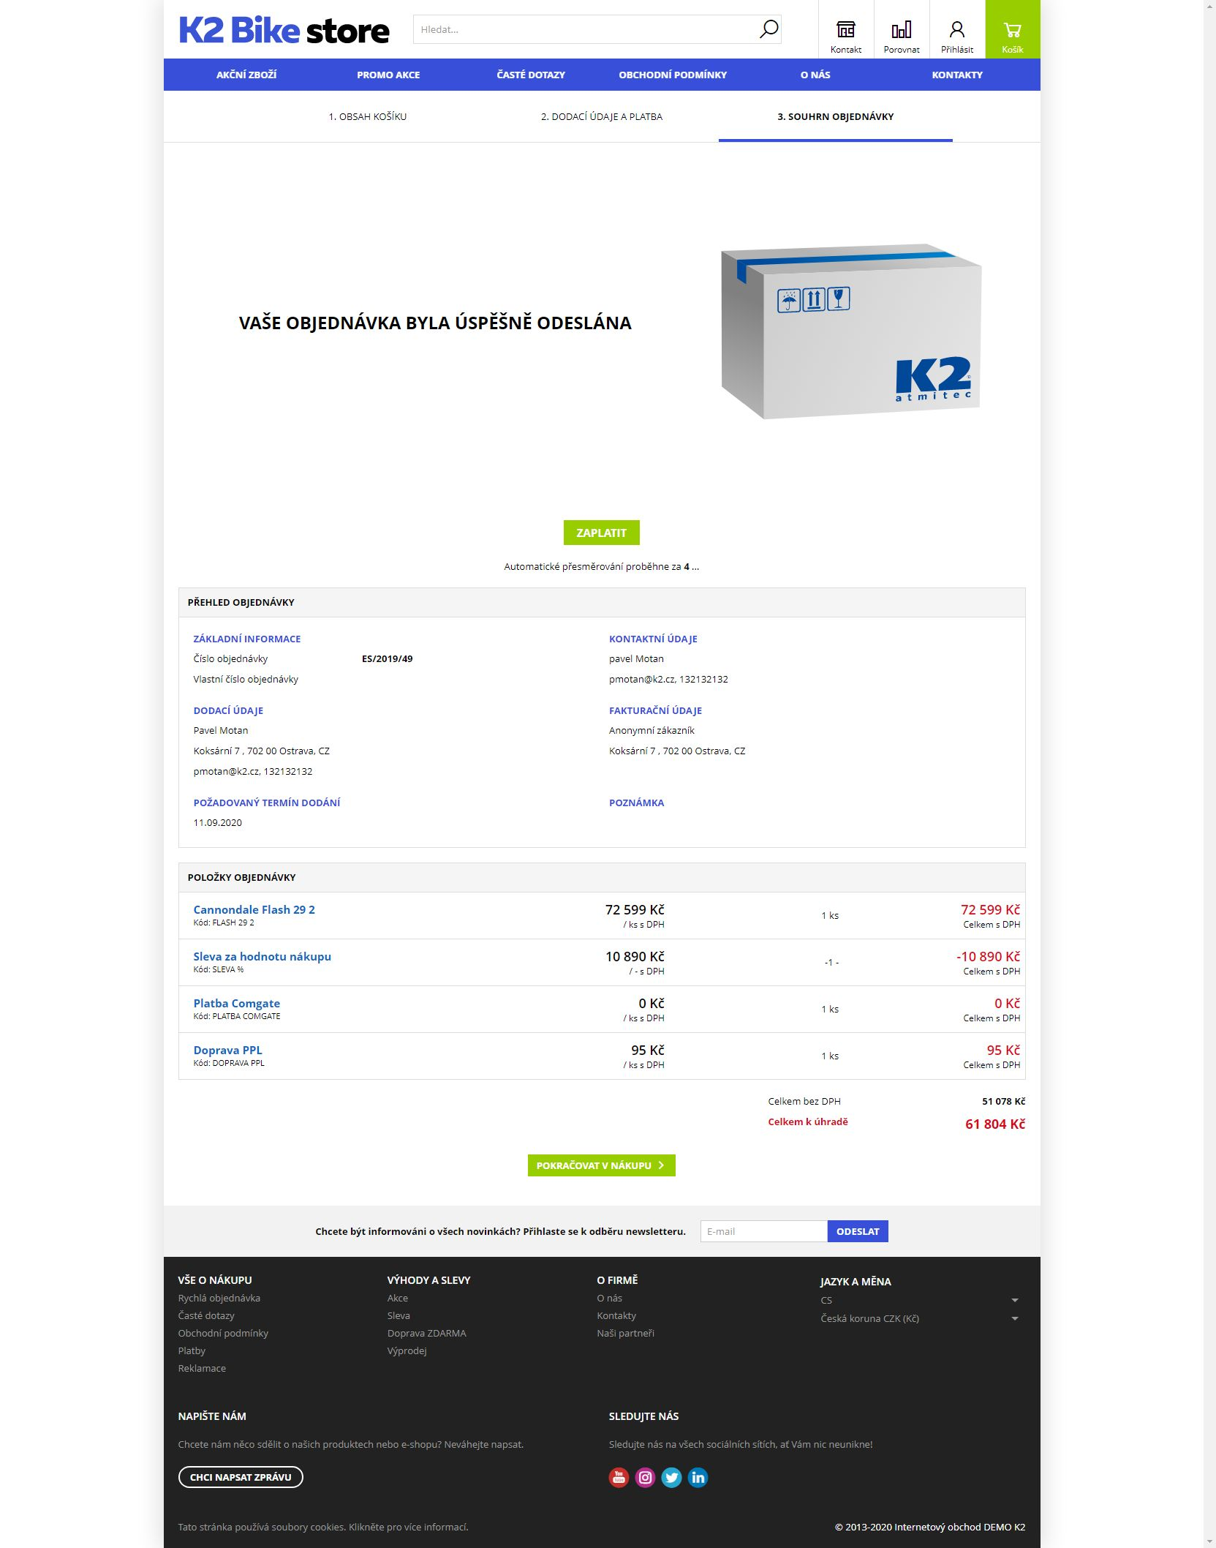Image resolution: width=1216 pixels, height=1548 pixels.
Task: Open the green Košík cart
Action: tap(1013, 29)
